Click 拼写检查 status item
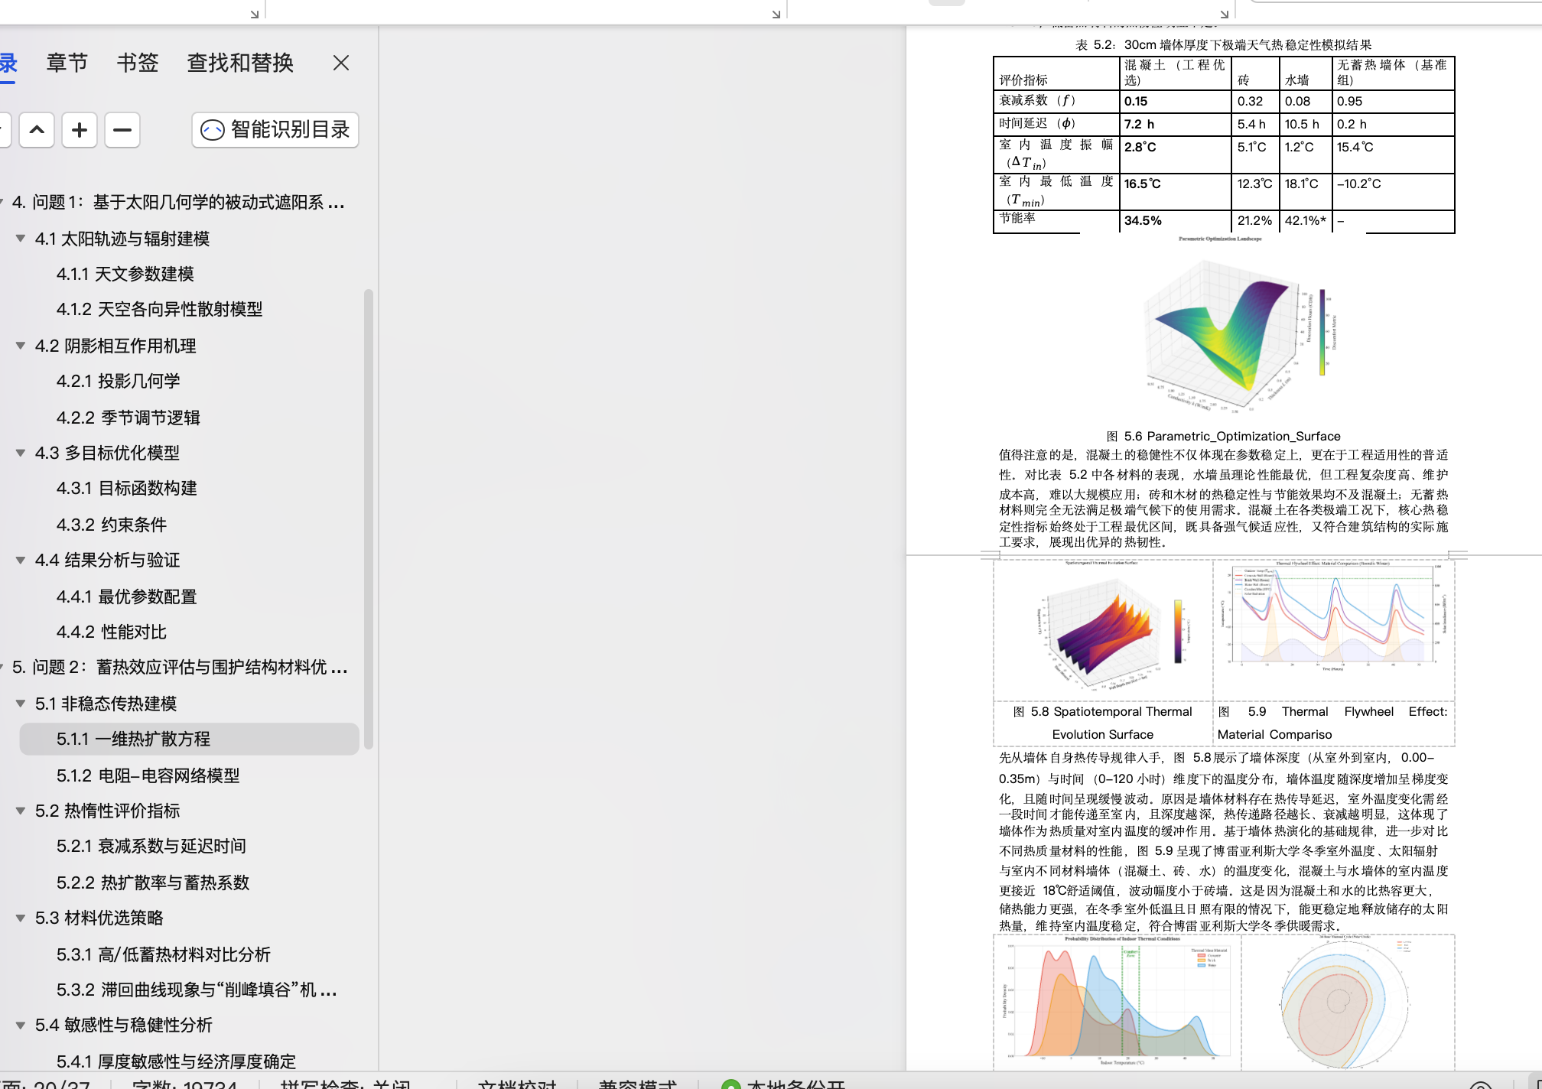 345,1083
